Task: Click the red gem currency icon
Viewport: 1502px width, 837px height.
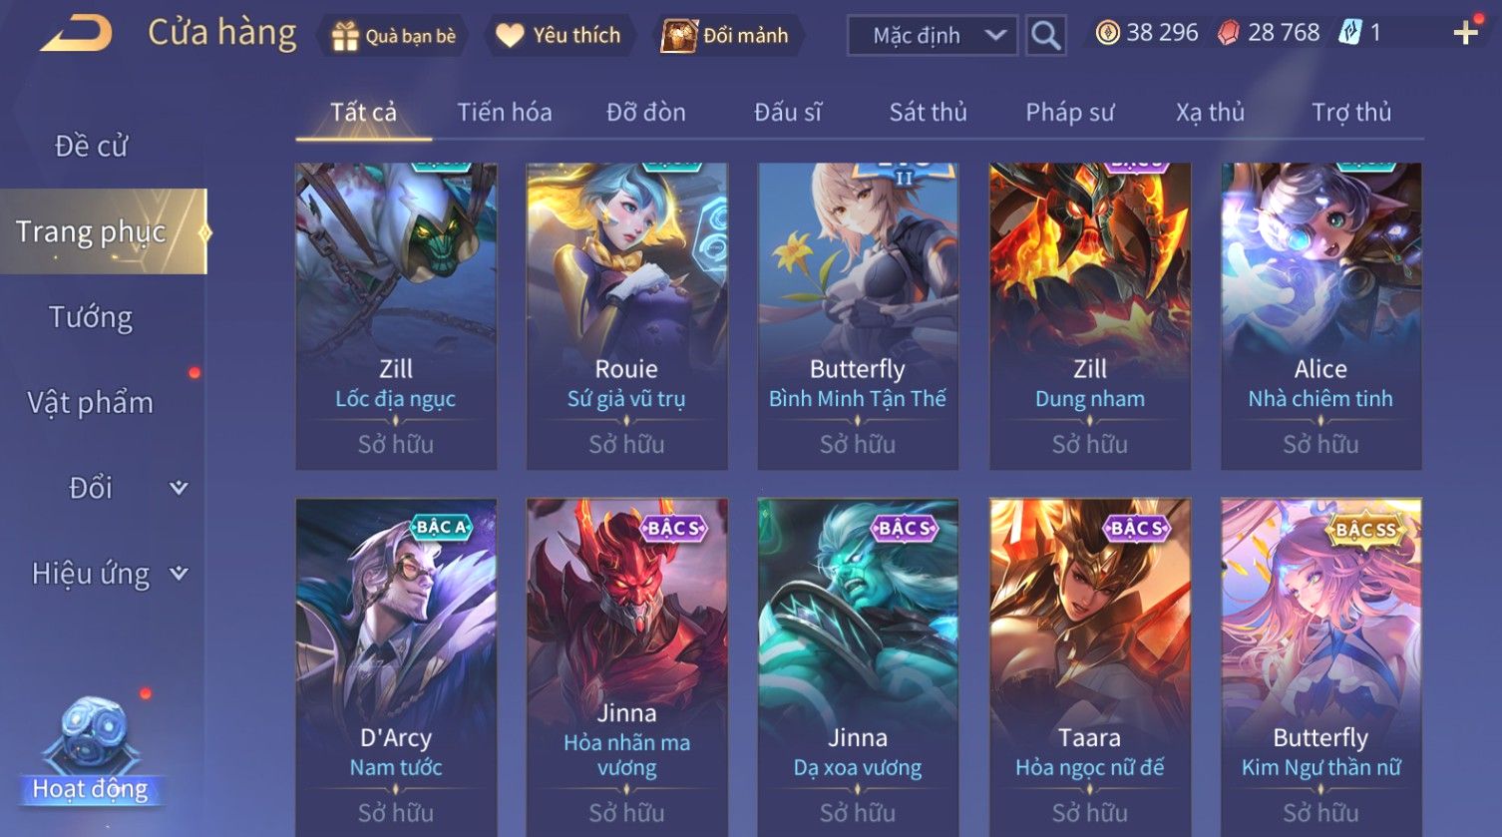Action: tap(1229, 33)
